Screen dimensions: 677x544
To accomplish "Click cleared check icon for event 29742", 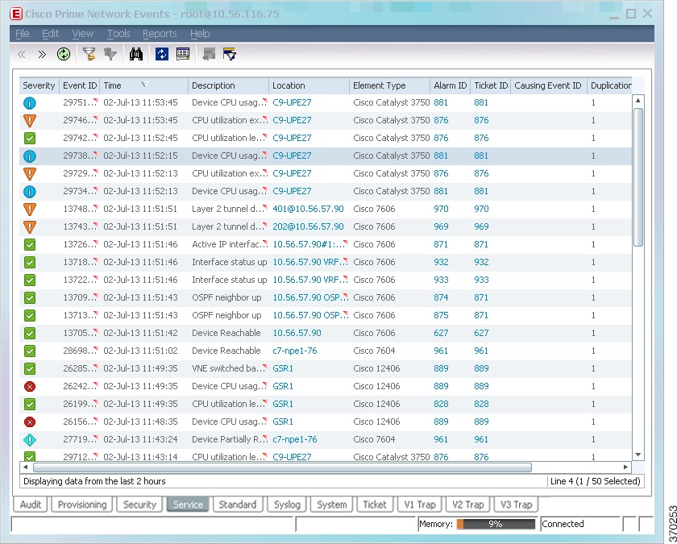I will pos(30,138).
